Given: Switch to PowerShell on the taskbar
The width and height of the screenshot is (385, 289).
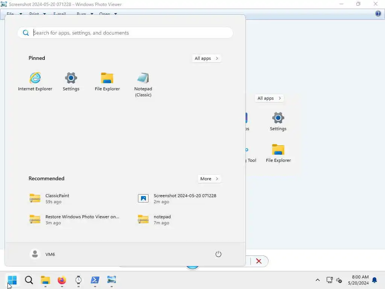Looking at the screenshot, I should click(95, 280).
